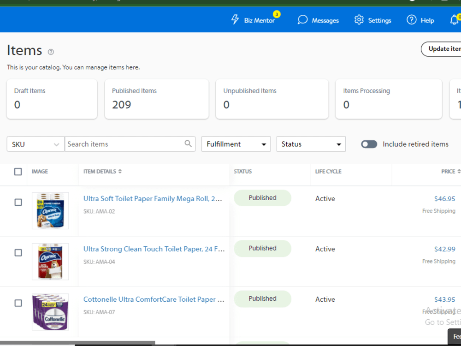Select the Published Items card
Viewport: 461px width, 346px height.
coord(157,99)
